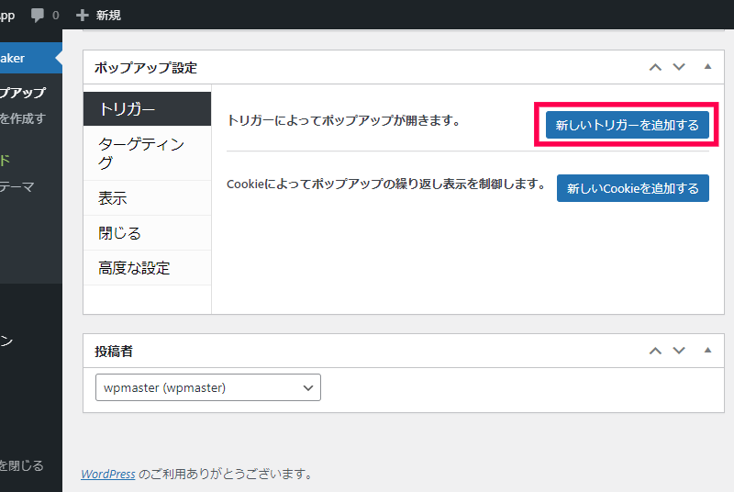Click the comment count 0 in admin bar
734x492 pixels.
(56, 16)
